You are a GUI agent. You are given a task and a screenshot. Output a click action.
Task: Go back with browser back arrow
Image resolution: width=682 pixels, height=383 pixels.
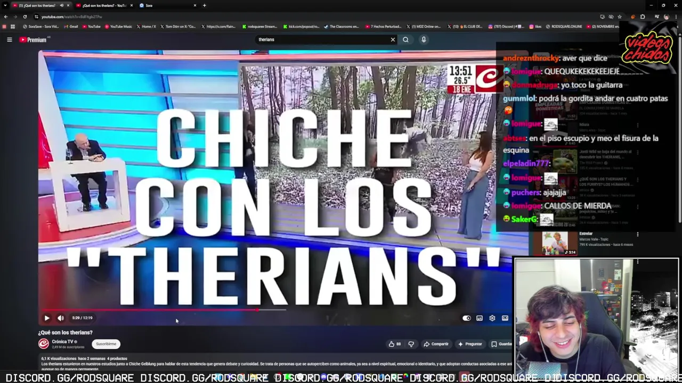coord(6,16)
